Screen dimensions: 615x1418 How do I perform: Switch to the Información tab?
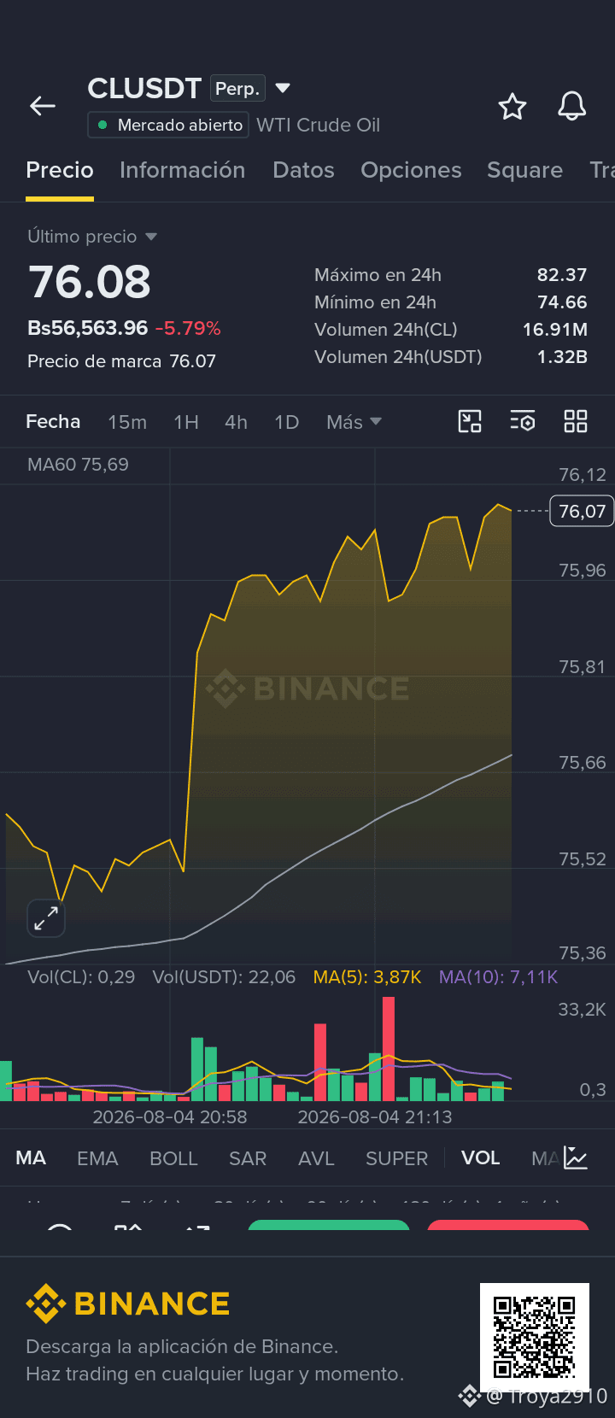click(183, 170)
